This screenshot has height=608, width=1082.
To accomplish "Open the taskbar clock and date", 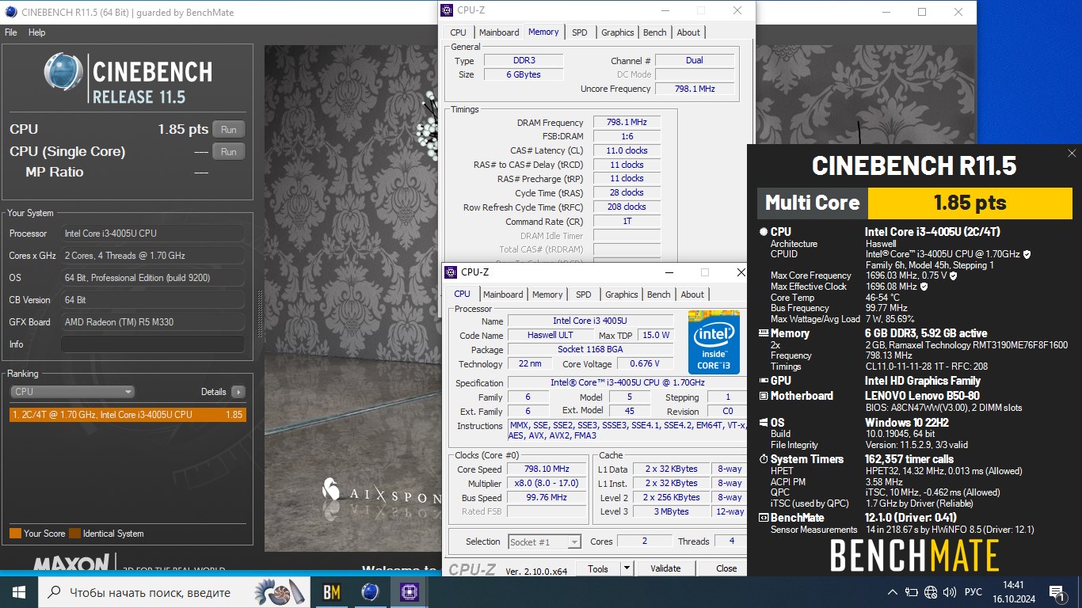I will [x=1014, y=592].
